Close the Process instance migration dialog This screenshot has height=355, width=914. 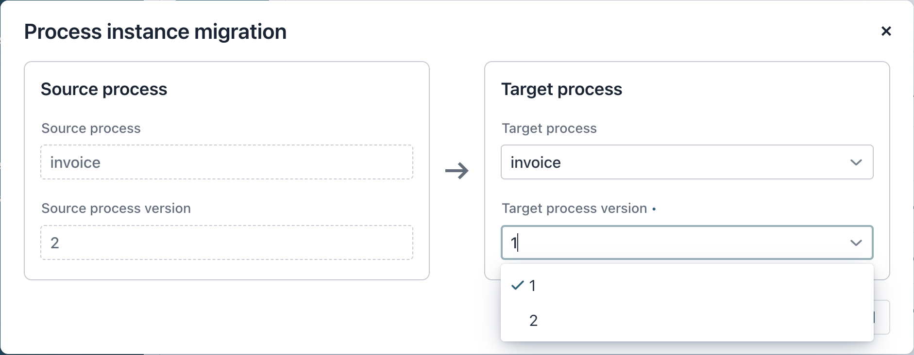click(887, 31)
